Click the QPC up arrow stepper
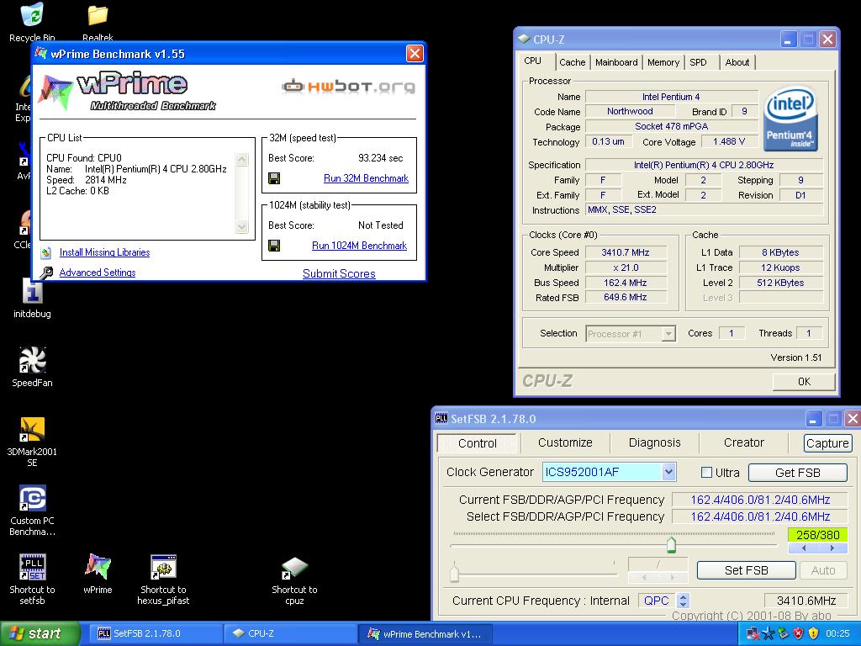This screenshot has height=646, width=861. click(683, 596)
